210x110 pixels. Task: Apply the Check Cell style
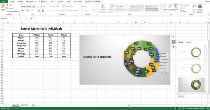tap(151, 10)
